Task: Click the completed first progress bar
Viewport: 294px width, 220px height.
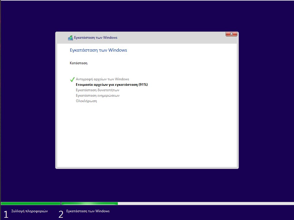Action: click(x=31, y=204)
